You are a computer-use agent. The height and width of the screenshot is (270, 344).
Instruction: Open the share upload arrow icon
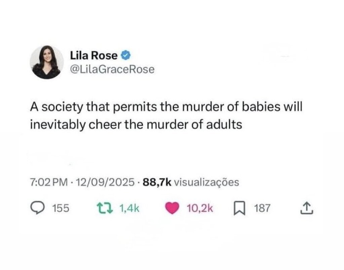306,208
